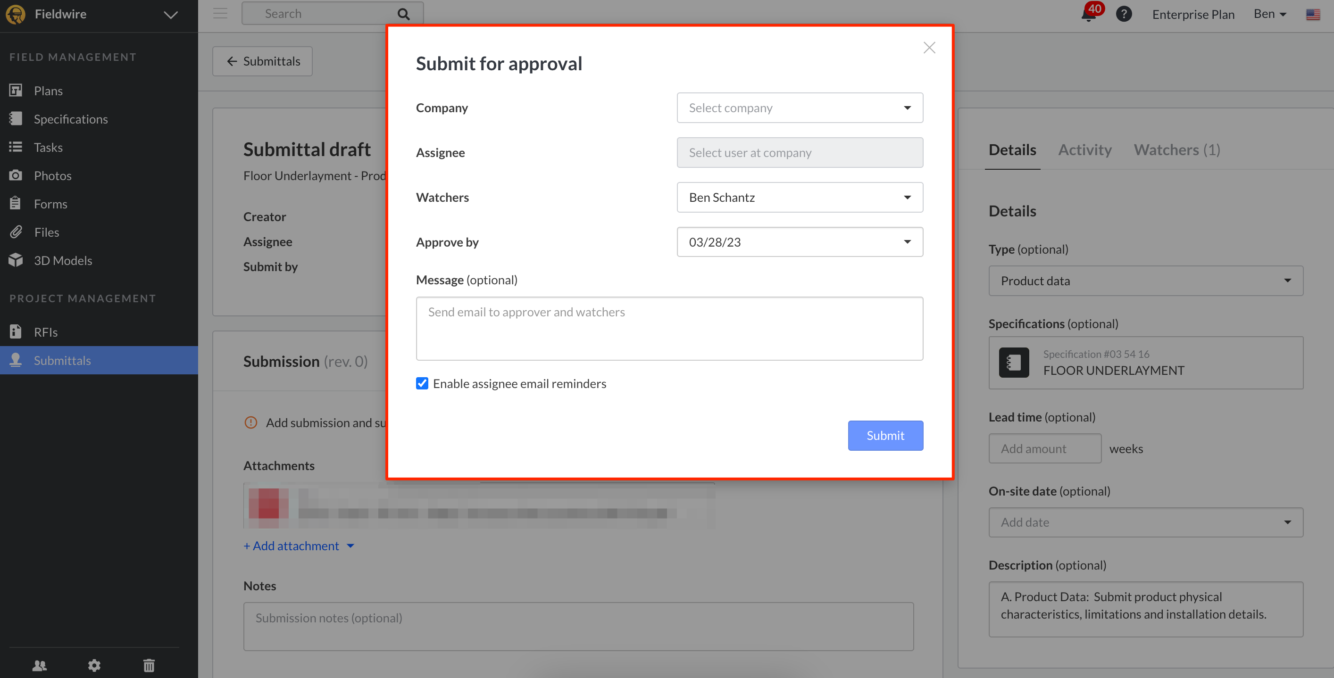The height and width of the screenshot is (678, 1334).
Task: Open the RFIs section
Action: pos(45,332)
